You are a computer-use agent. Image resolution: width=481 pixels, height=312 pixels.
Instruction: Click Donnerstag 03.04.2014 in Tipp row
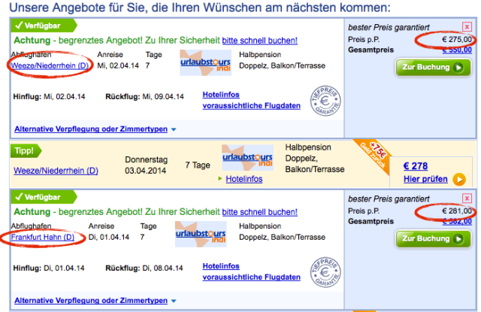(146, 165)
